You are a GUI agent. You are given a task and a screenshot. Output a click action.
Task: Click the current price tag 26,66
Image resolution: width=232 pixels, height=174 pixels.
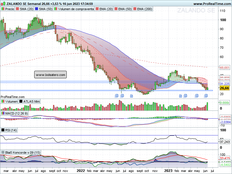[x=224, y=88]
